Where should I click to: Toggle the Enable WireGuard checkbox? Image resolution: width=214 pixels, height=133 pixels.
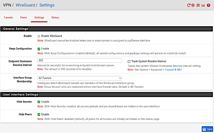pyautogui.click(x=39, y=36)
